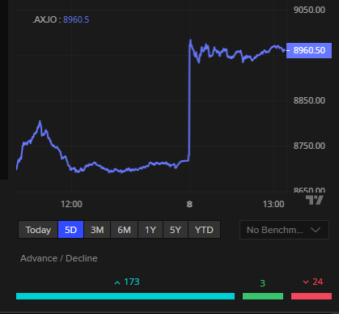Select the Today time range
This screenshot has width=339, height=314.
tap(38, 230)
